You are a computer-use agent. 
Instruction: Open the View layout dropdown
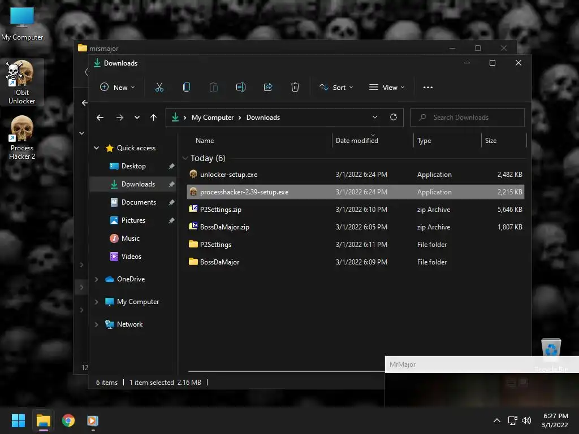pyautogui.click(x=387, y=88)
